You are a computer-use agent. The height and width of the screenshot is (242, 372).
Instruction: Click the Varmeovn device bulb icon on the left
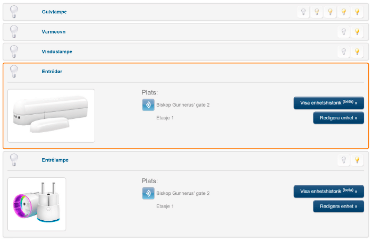click(14, 32)
